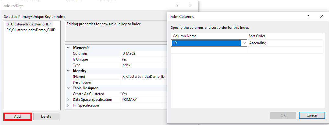The height and width of the screenshot is (125, 330).
Task: Select the ID column name field
Action: point(207,43)
